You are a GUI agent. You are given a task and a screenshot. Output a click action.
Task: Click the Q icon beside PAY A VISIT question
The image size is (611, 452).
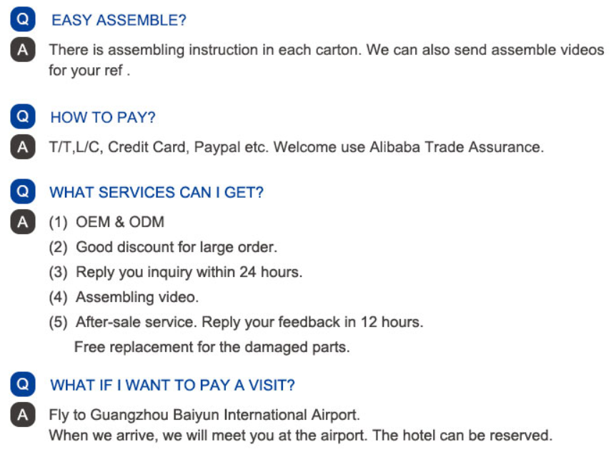click(x=23, y=384)
